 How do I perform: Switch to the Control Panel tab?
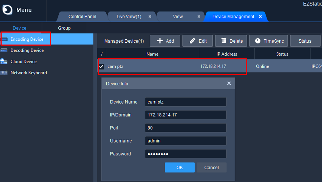pyautogui.click(x=82, y=16)
